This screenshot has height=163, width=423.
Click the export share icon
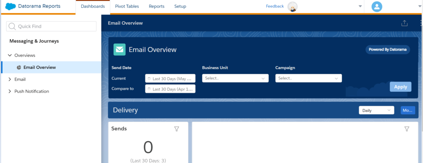(404, 23)
